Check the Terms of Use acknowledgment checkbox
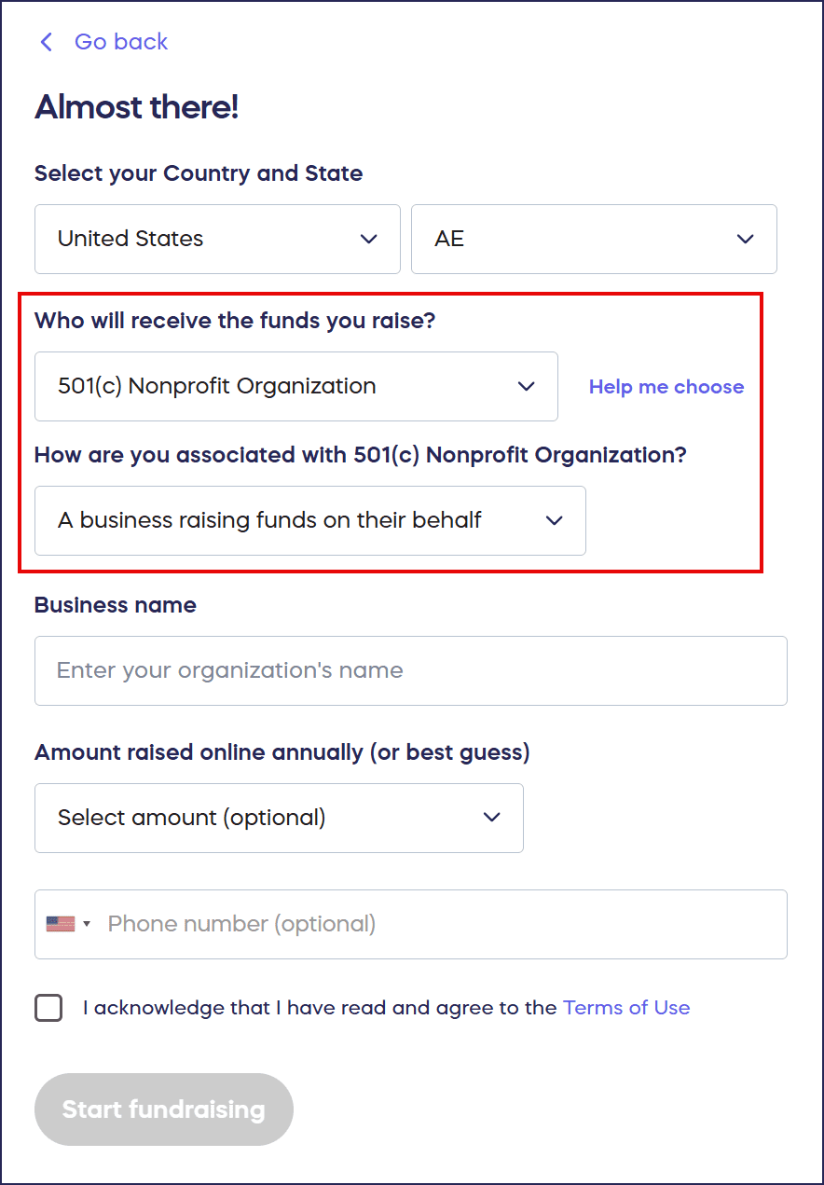 coord(48,1008)
